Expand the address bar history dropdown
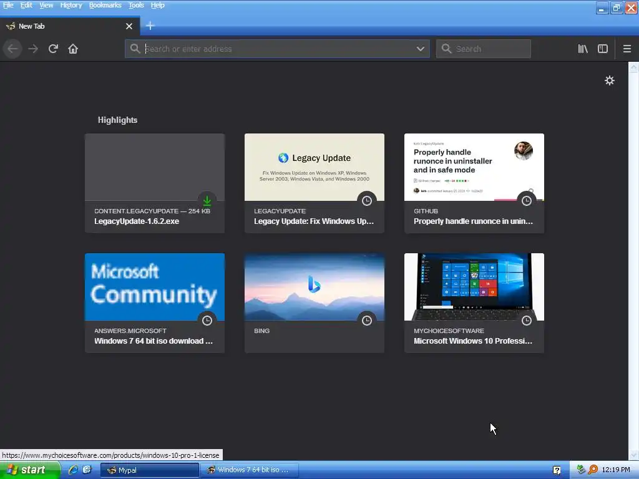Image resolution: width=639 pixels, height=479 pixels. (420, 49)
